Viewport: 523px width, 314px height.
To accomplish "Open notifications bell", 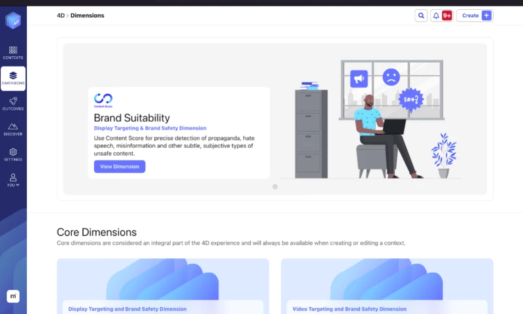I will click(x=436, y=16).
